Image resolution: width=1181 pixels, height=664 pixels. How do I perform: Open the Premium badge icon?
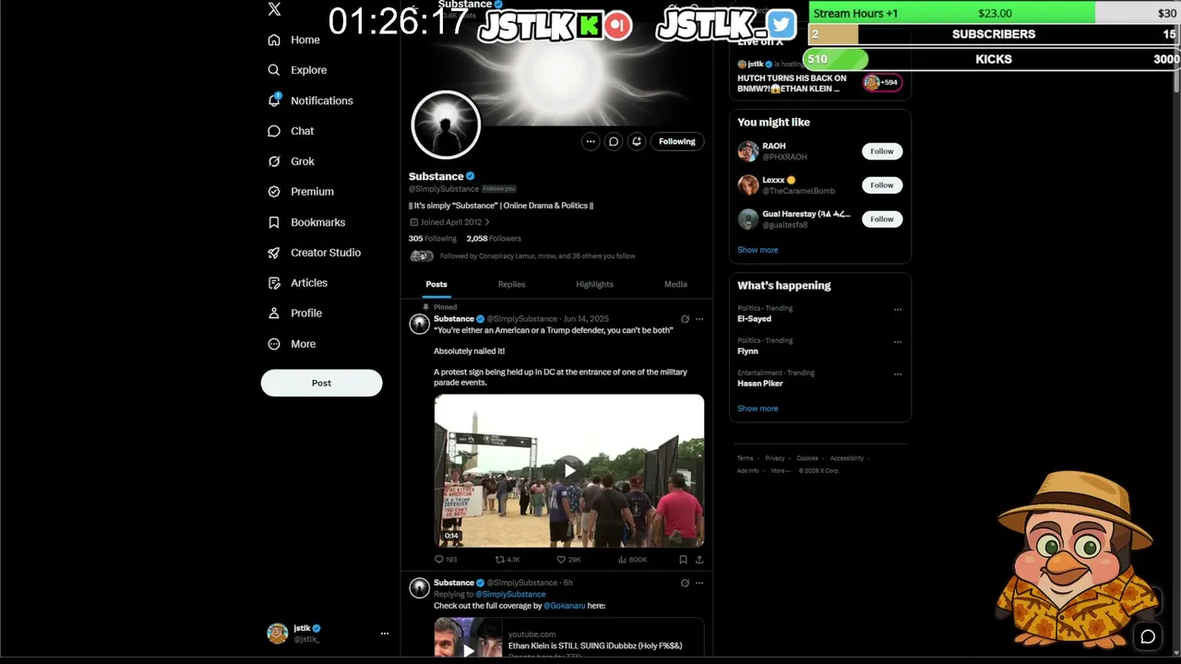point(274,192)
